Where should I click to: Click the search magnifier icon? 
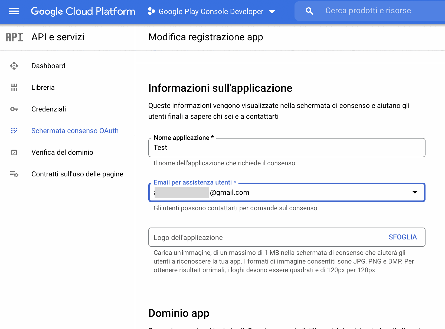click(x=309, y=11)
